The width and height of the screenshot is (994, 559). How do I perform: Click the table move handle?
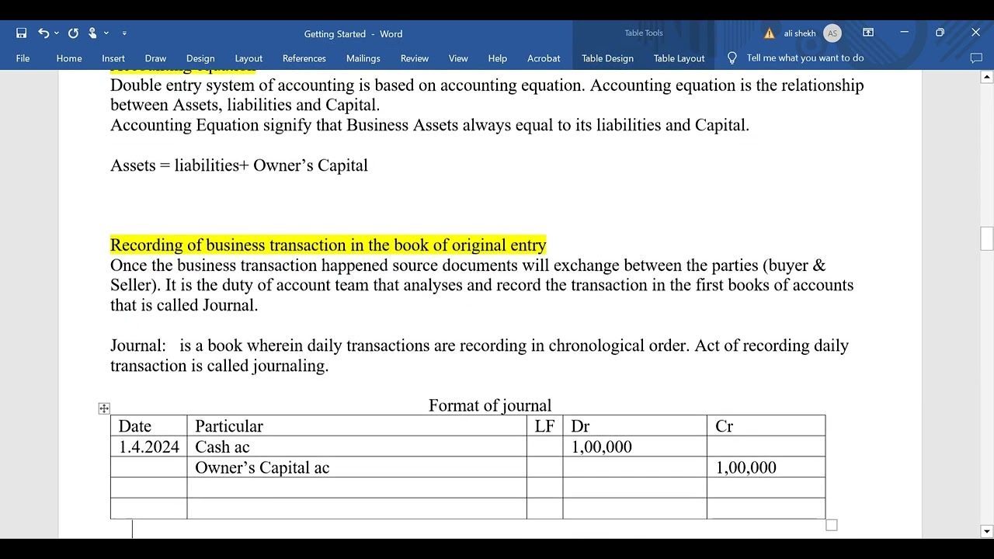click(104, 408)
